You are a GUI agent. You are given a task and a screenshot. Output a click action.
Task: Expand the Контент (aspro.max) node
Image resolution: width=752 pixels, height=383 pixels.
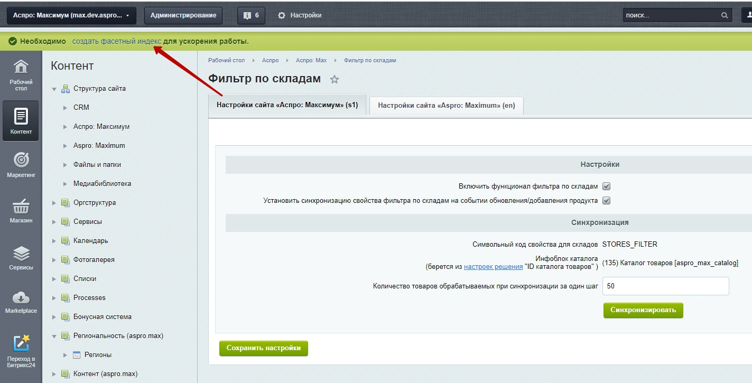(x=54, y=374)
